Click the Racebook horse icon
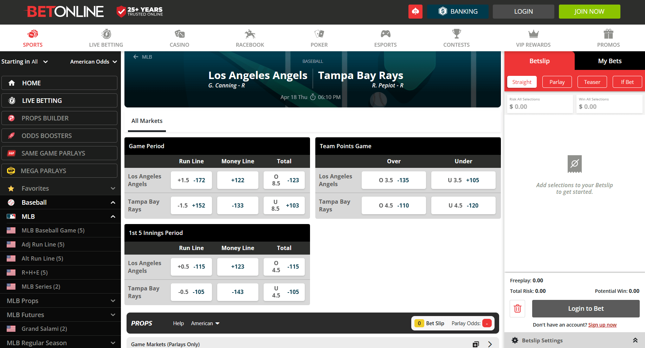Screen dimensions: 645x348 (x=250, y=33)
